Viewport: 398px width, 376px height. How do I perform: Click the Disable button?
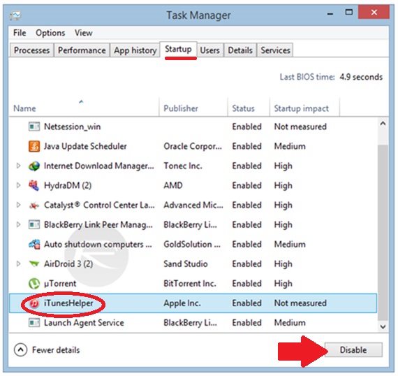click(353, 350)
